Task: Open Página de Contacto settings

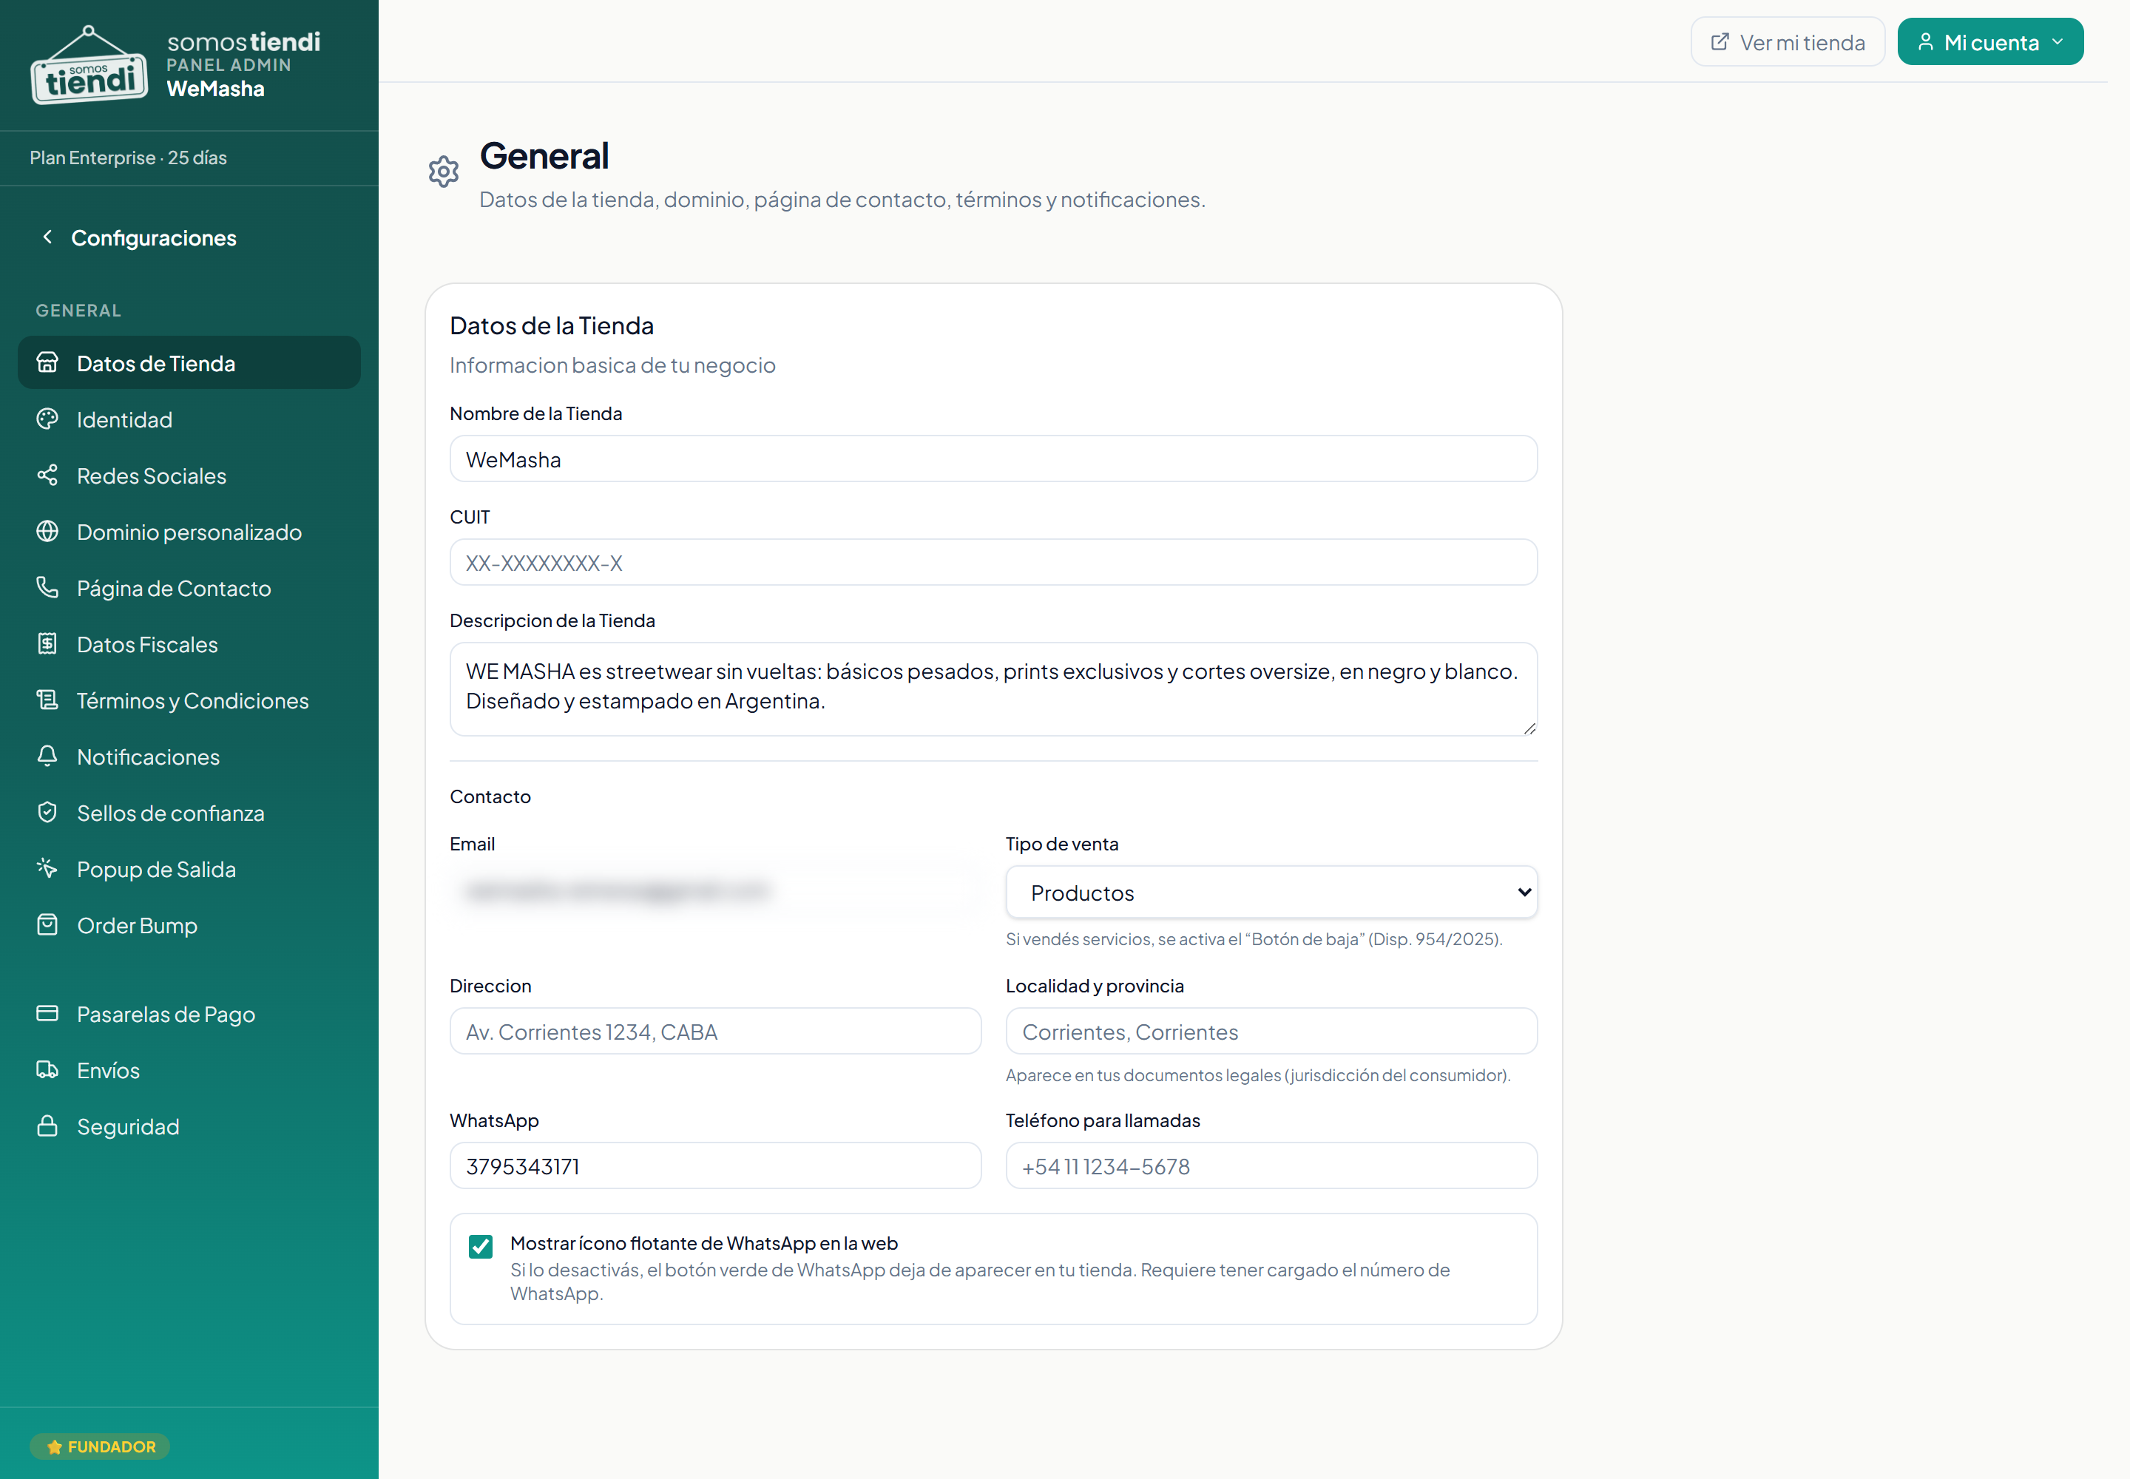Action: tap(189, 587)
